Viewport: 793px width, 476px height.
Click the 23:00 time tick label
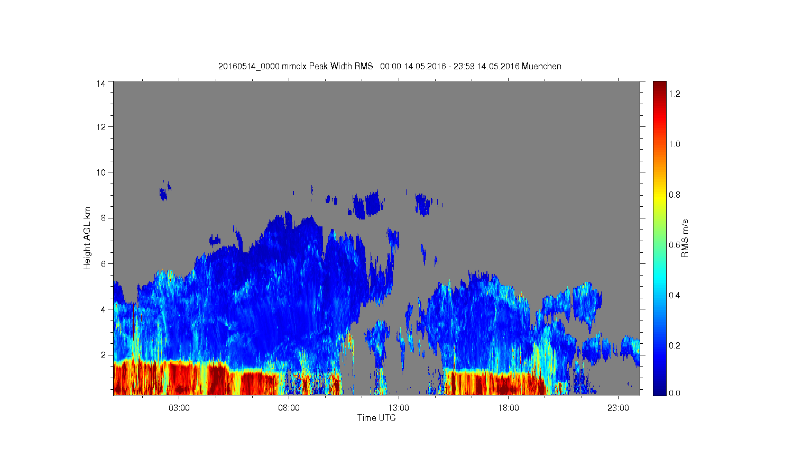[618, 408]
